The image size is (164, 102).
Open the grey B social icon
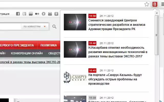tap(56, 14)
